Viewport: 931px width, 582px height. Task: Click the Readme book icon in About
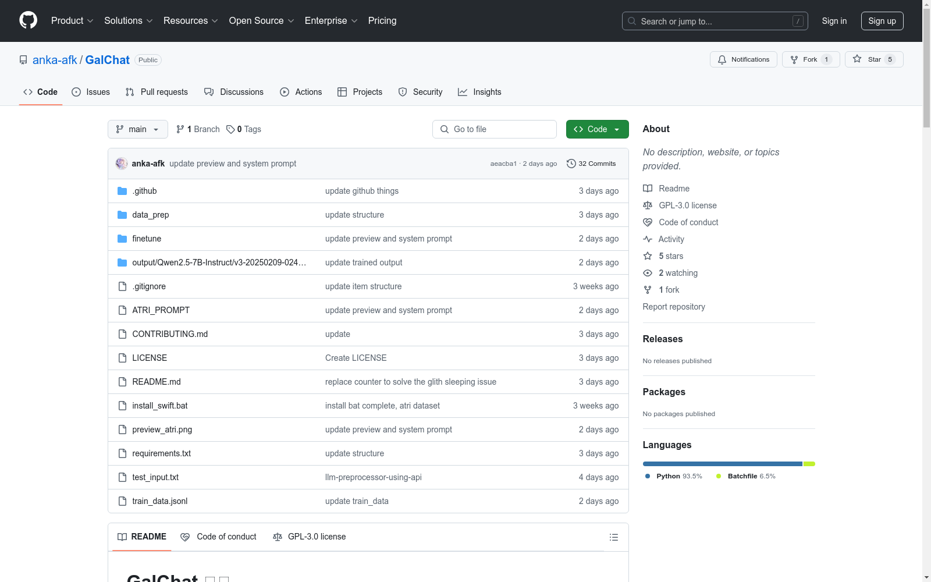click(x=648, y=189)
